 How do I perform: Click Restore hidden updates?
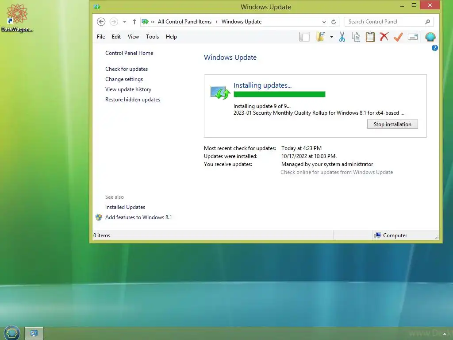pyautogui.click(x=133, y=100)
